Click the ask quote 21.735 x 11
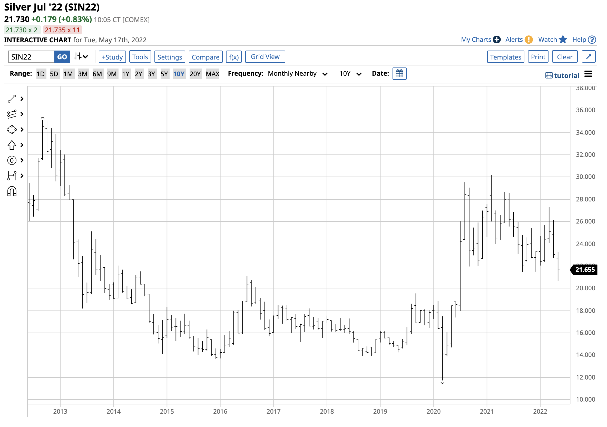 tap(63, 30)
